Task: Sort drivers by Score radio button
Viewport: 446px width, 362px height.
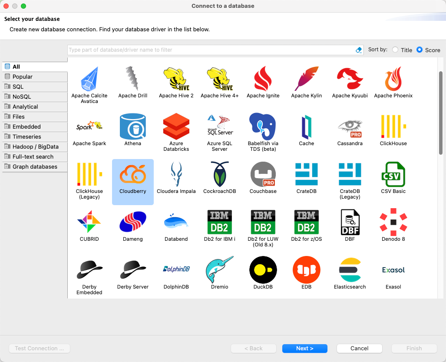Action: coord(420,50)
